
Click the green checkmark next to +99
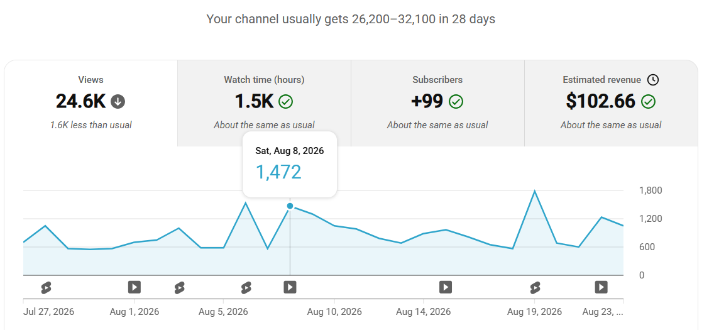pyautogui.click(x=456, y=101)
